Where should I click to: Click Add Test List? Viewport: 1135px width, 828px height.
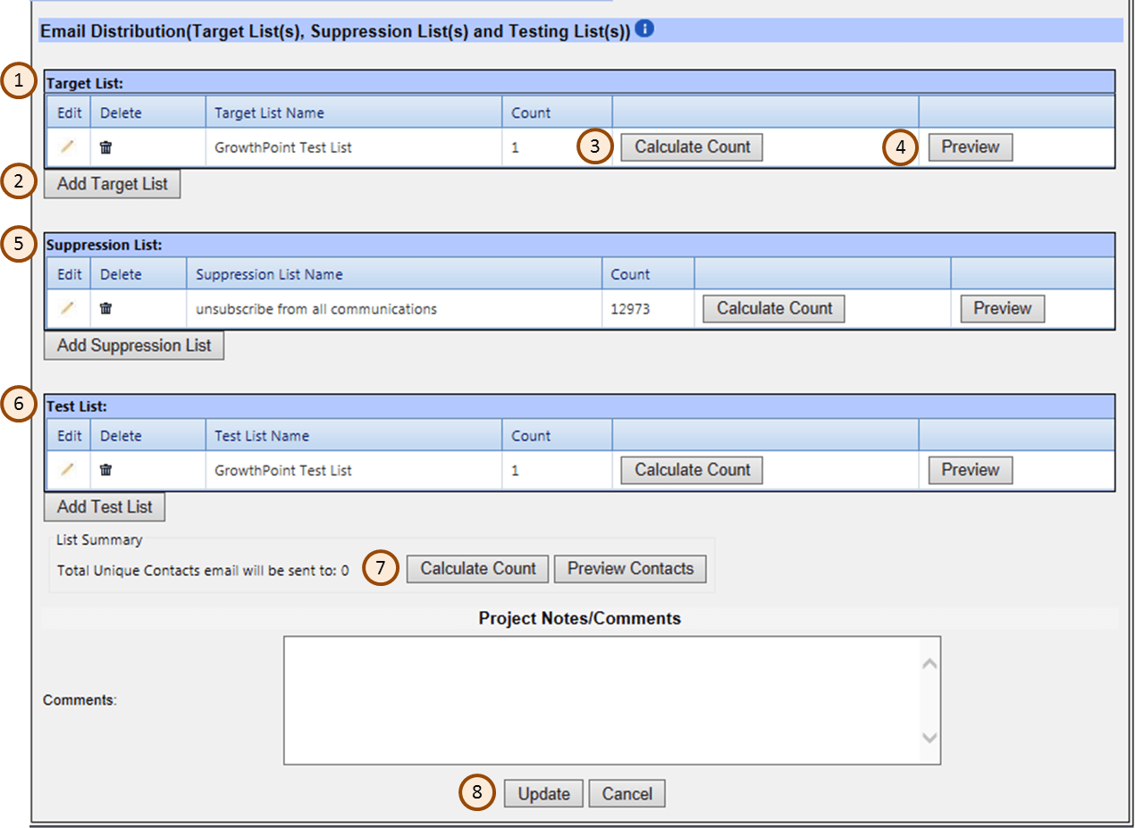[104, 506]
